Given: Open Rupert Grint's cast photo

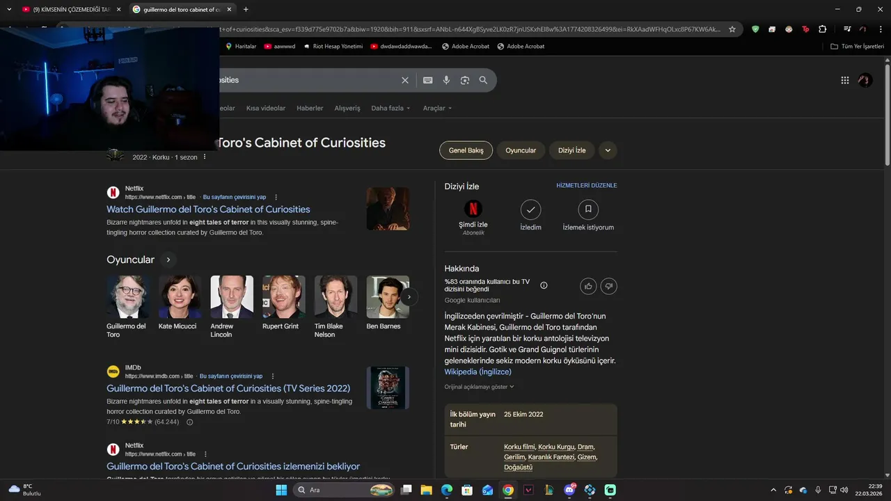Looking at the screenshot, I should [284, 297].
